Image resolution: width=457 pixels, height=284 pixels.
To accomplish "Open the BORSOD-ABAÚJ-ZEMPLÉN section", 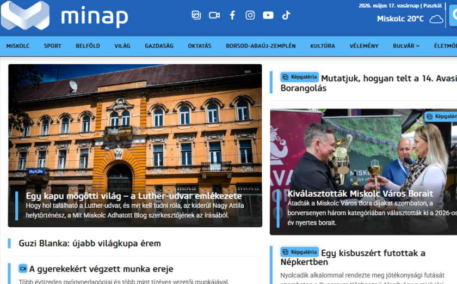I will (261, 46).
